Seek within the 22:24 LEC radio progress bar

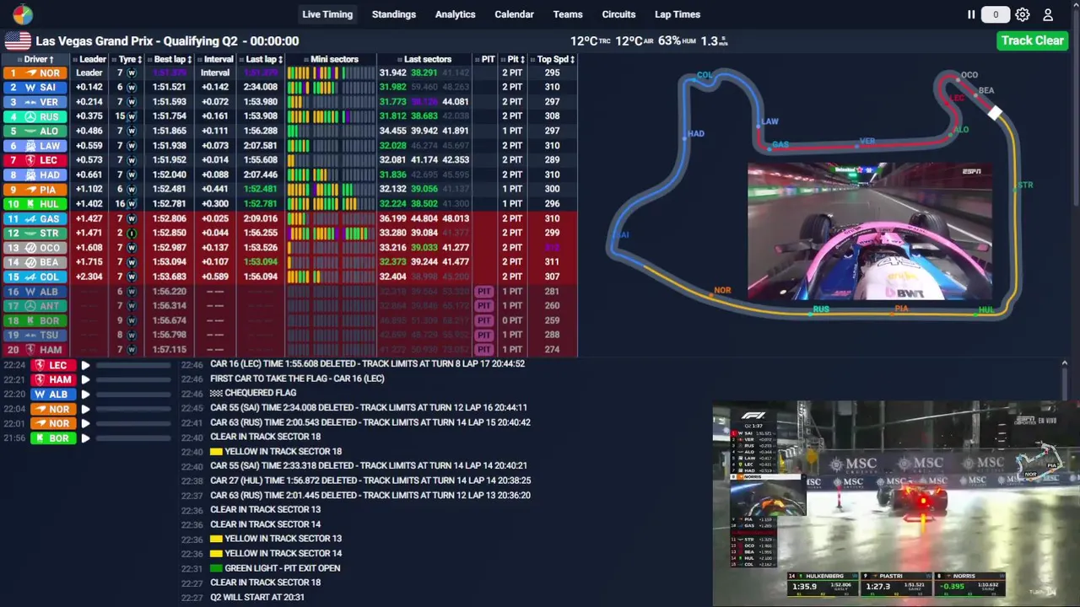pyautogui.click(x=133, y=365)
